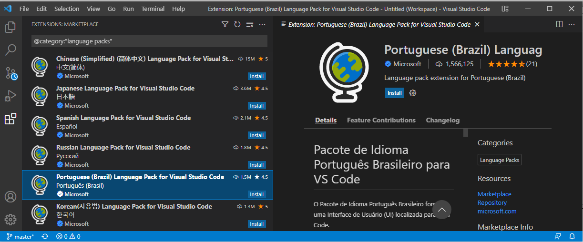The image size is (583, 242).
Task: Open the Selection menu
Action: [67, 9]
